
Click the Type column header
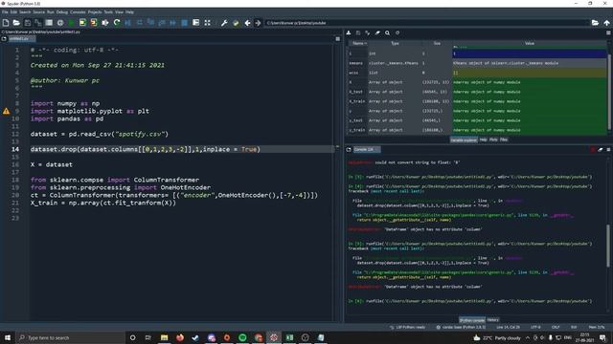pos(395,43)
